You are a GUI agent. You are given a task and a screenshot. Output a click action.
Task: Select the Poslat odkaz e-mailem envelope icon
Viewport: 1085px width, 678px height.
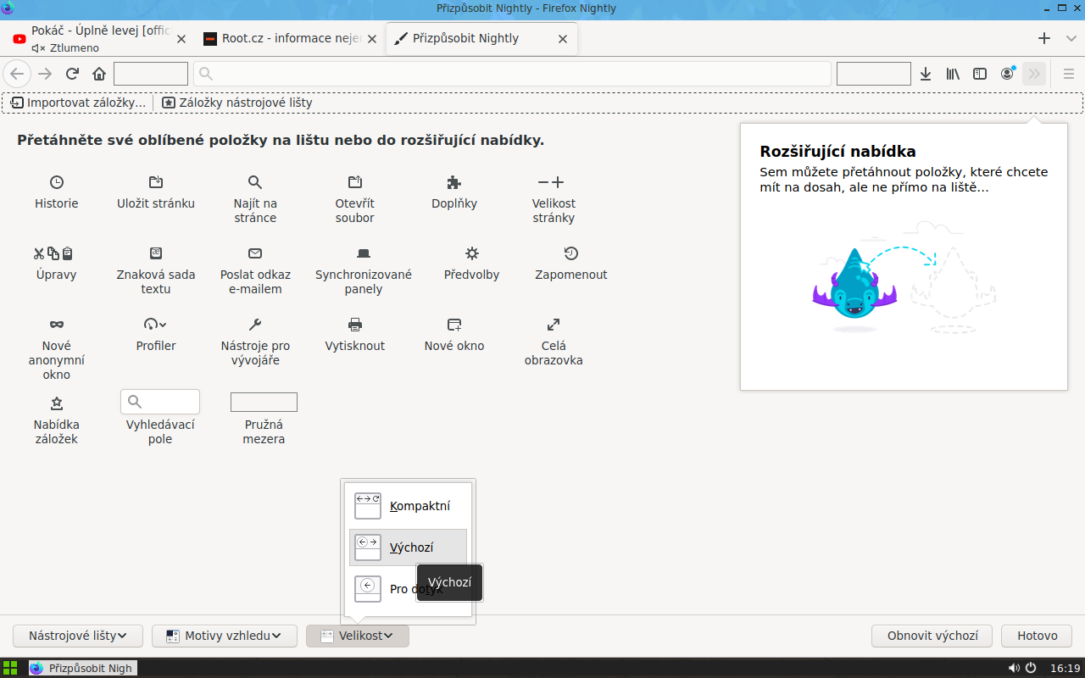pos(255,253)
